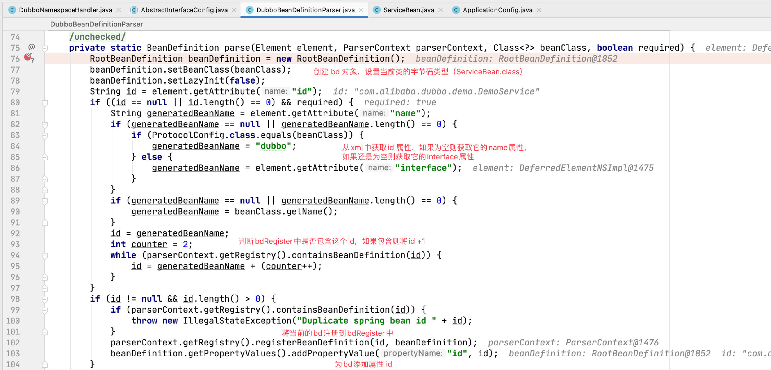The height and width of the screenshot is (370, 771).
Task: Click the fold end marker at line 96
Action: 45,277
